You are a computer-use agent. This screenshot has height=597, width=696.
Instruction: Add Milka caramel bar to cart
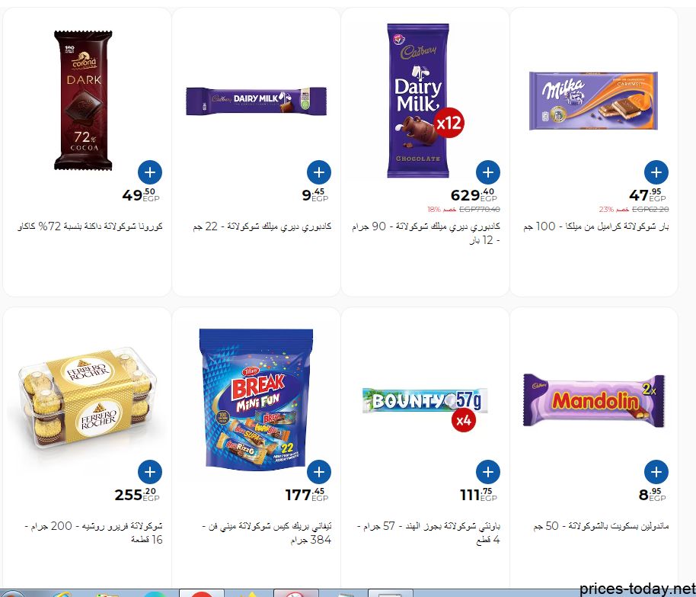pyautogui.click(x=656, y=172)
